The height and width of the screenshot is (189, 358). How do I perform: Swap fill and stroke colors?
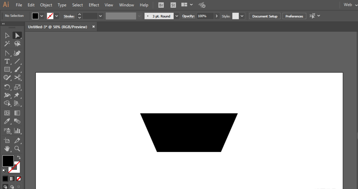click(19, 157)
